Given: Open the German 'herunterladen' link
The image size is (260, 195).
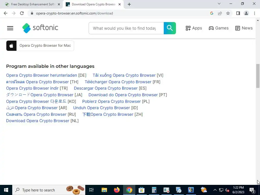Looking at the screenshot, I should point(42,75).
